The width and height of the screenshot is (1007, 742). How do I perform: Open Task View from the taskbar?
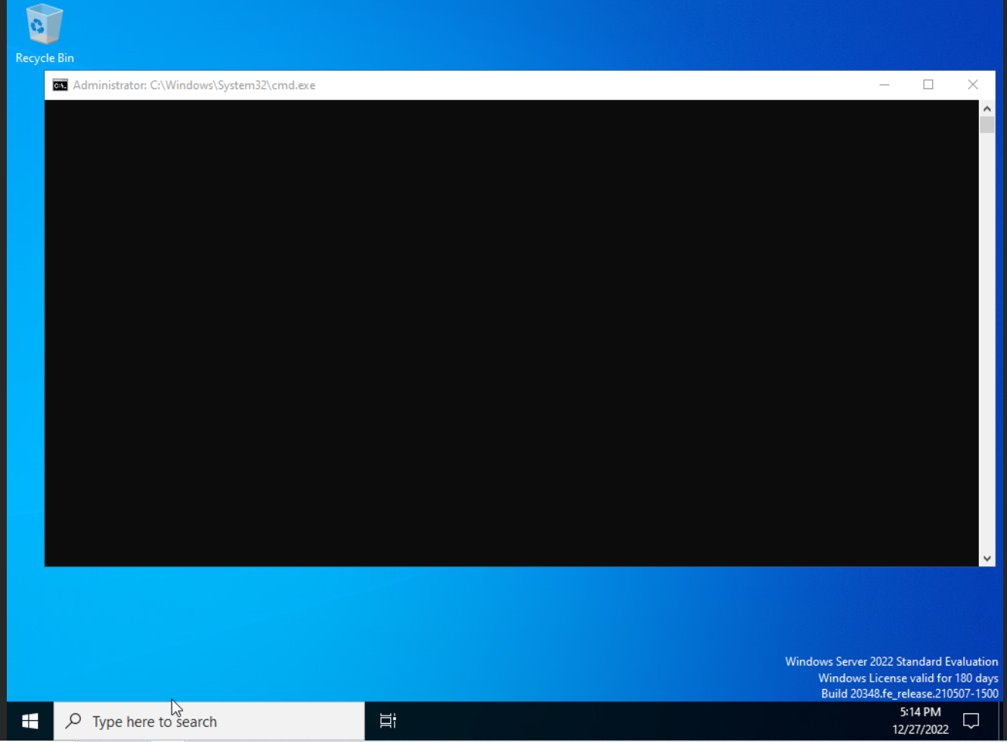tap(388, 720)
